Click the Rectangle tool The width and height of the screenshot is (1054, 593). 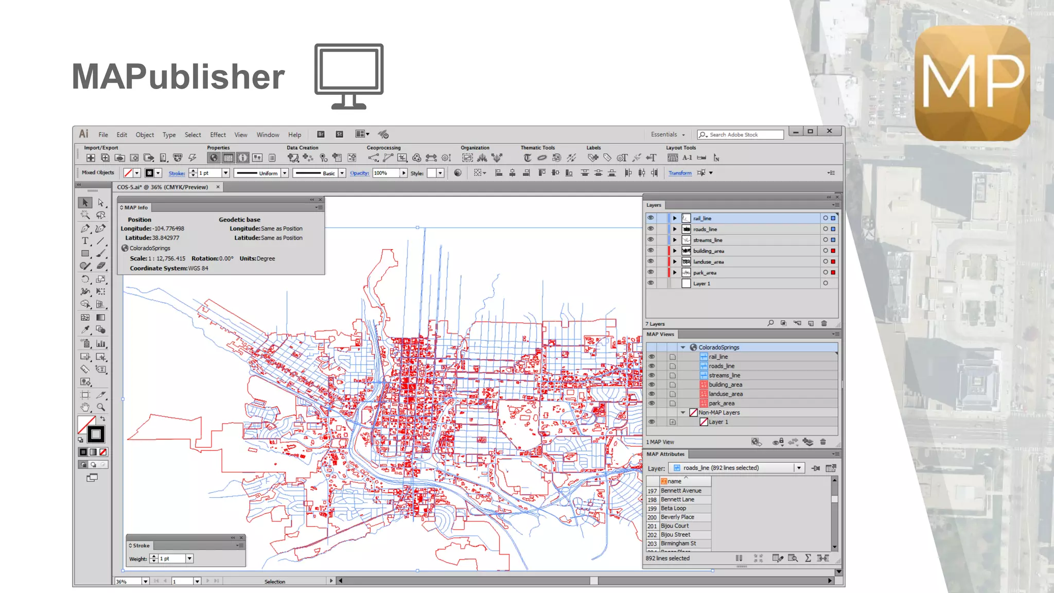pyautogui.click(x=85, y=253)
